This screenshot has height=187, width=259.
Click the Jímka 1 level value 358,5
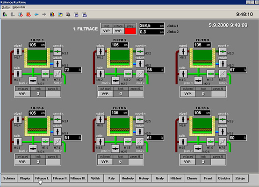click(x=152, y=26)
